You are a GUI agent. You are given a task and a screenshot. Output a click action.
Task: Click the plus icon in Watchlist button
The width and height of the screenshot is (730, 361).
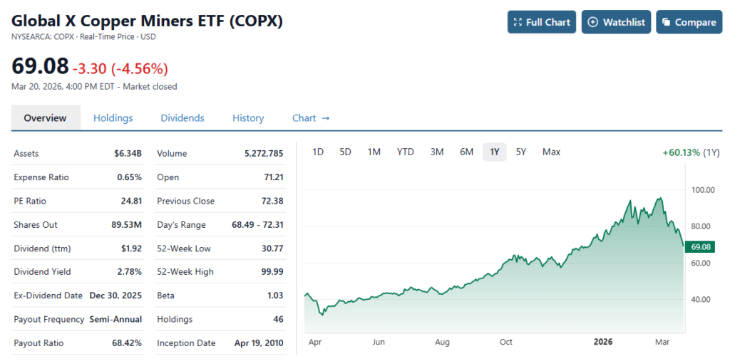point(592,22)
